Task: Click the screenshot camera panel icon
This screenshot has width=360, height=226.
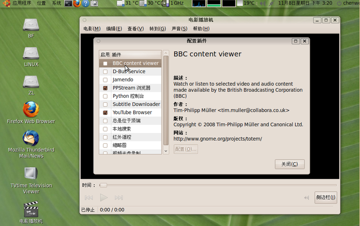Action: pos(94,3)
